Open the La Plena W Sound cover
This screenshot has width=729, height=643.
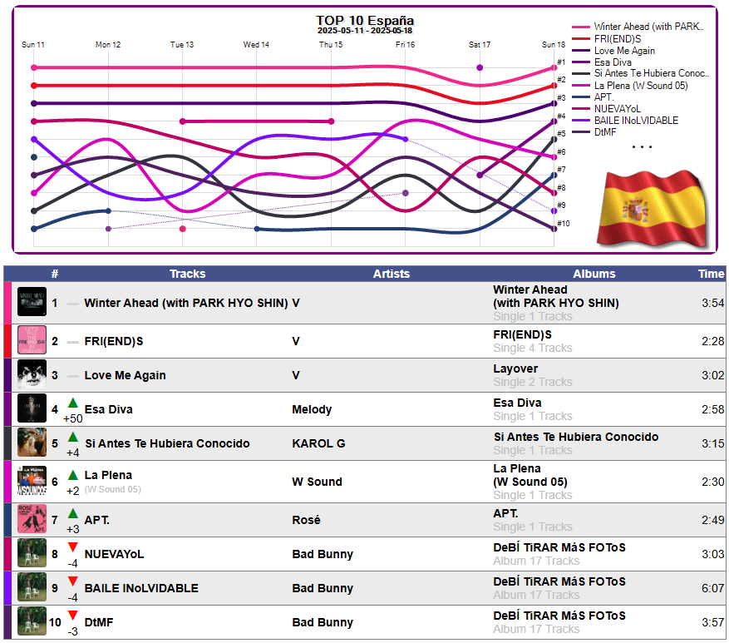(32, 481)
